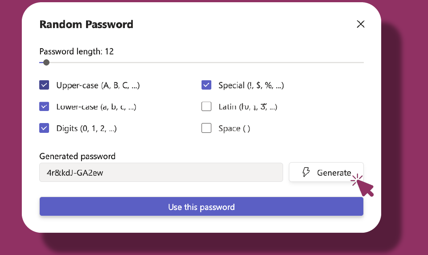The height and width of the screenshot is (255, 428).
Task: Click the Latin option label text
Action: coord(248,107)
